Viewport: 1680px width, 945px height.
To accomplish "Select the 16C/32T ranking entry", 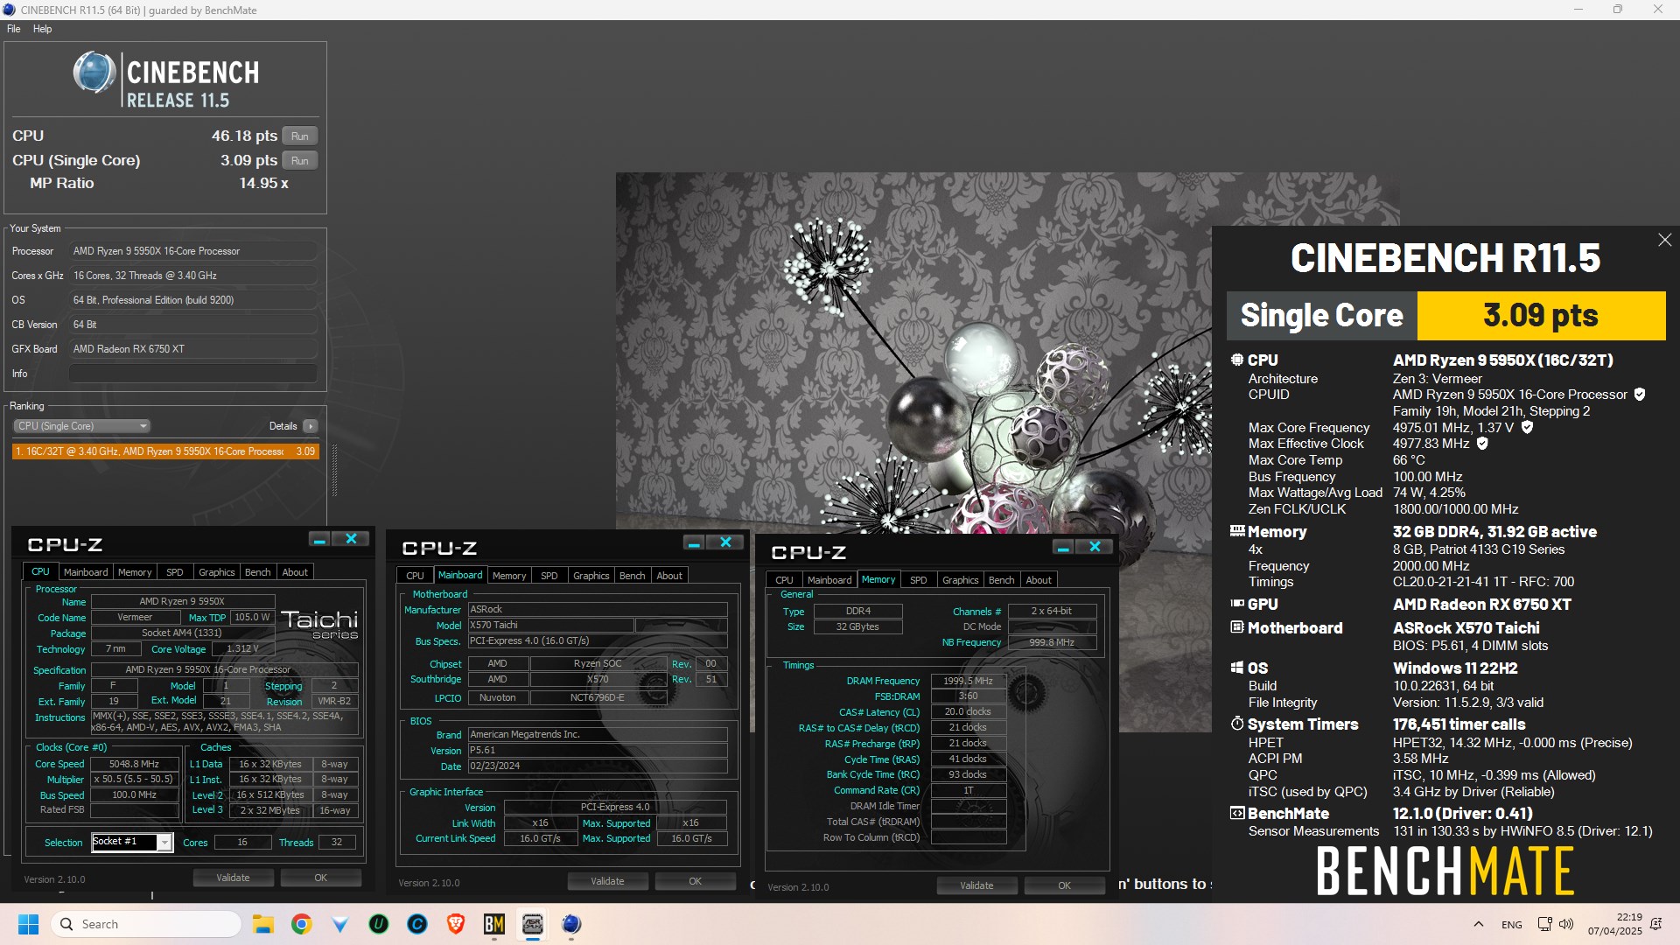I will pyautogui.click(x=165, y=451).
